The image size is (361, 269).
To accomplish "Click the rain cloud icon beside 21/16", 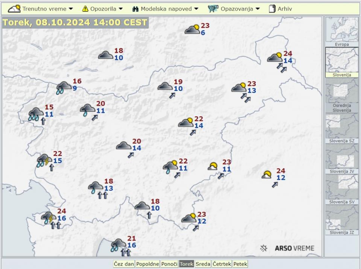I will click(x=118, y=245).
